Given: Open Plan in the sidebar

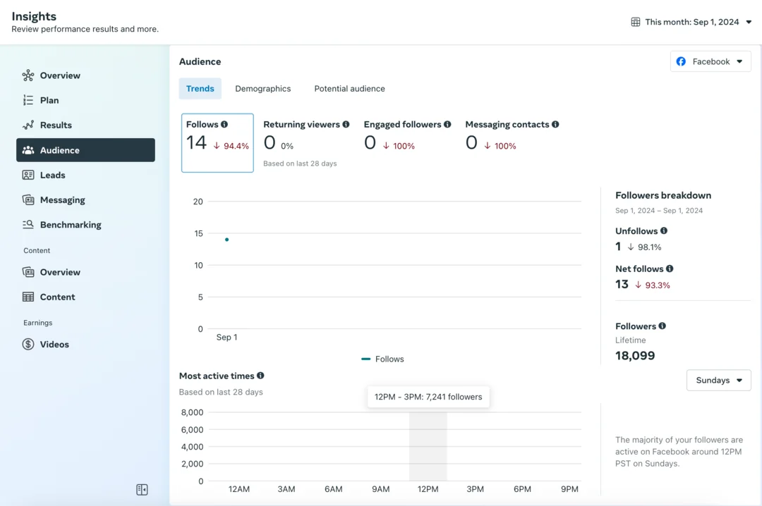Looking at the screenshot, I should click(85, 100).
